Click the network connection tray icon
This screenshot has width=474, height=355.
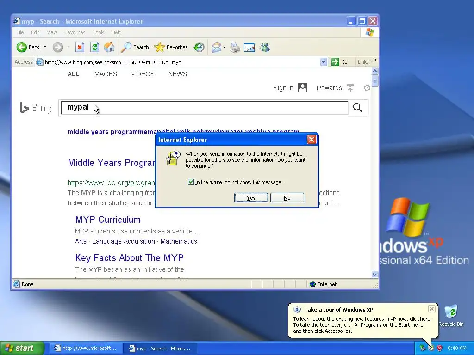point(423,348)
